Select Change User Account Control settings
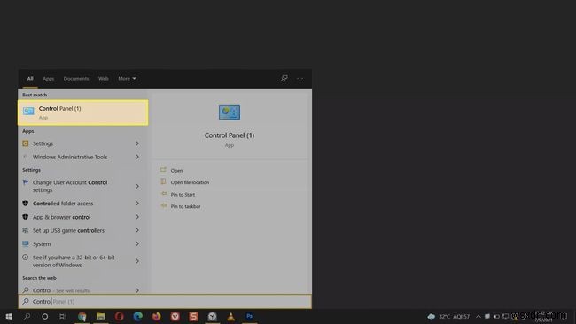The height and width of the screenshot is (324, 576). (x=83, y=187)
